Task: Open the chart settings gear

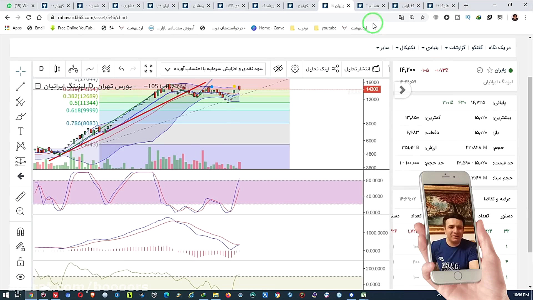Action: click(295, 69)
